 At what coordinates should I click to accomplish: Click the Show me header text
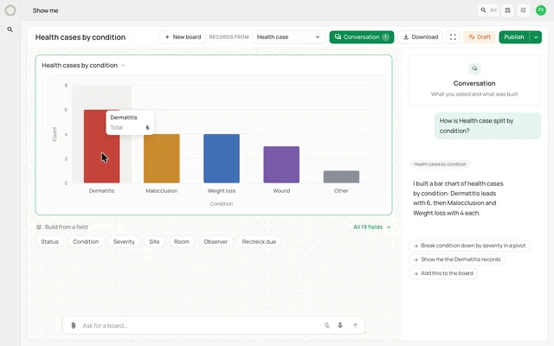click(46, 10)
